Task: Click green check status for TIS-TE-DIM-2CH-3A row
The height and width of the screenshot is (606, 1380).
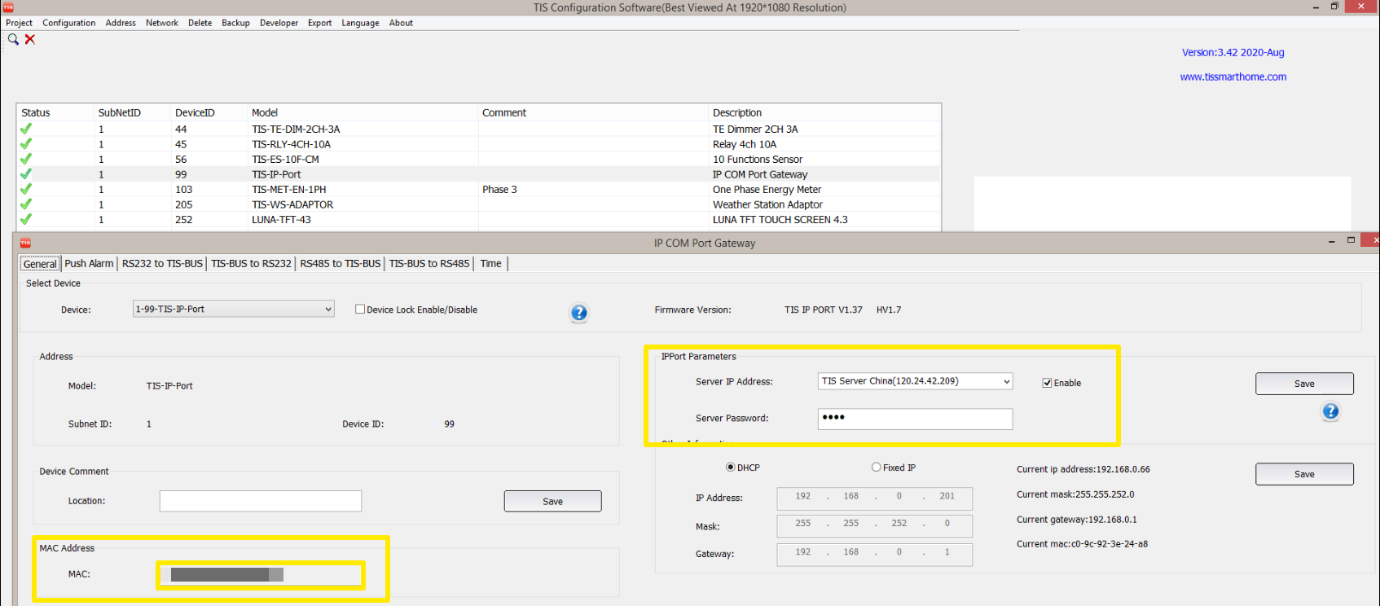Action: coord(26,129)
